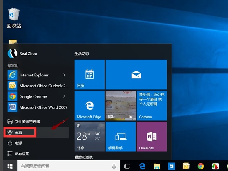The image size is (228, 171).
Task: Launch Google Chrome from most used list
Action: coord(38,96)
